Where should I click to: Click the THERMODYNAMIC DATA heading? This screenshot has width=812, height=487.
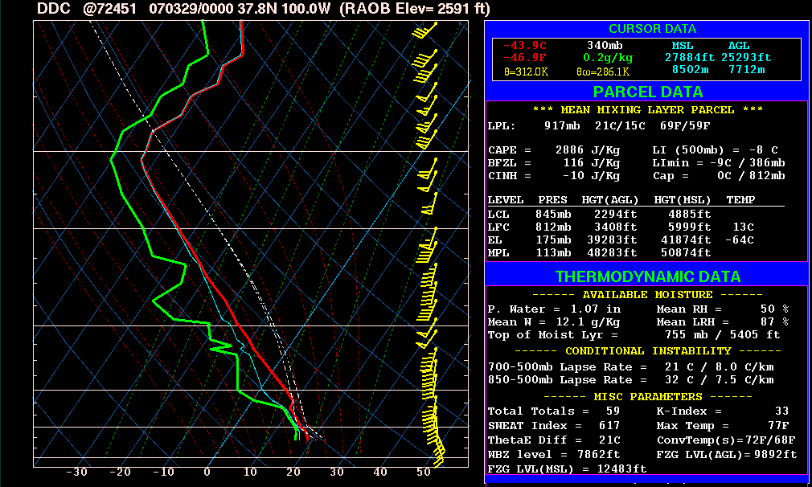point(648,277)
